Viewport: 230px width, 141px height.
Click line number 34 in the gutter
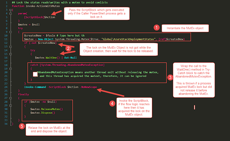pos(6,124)
